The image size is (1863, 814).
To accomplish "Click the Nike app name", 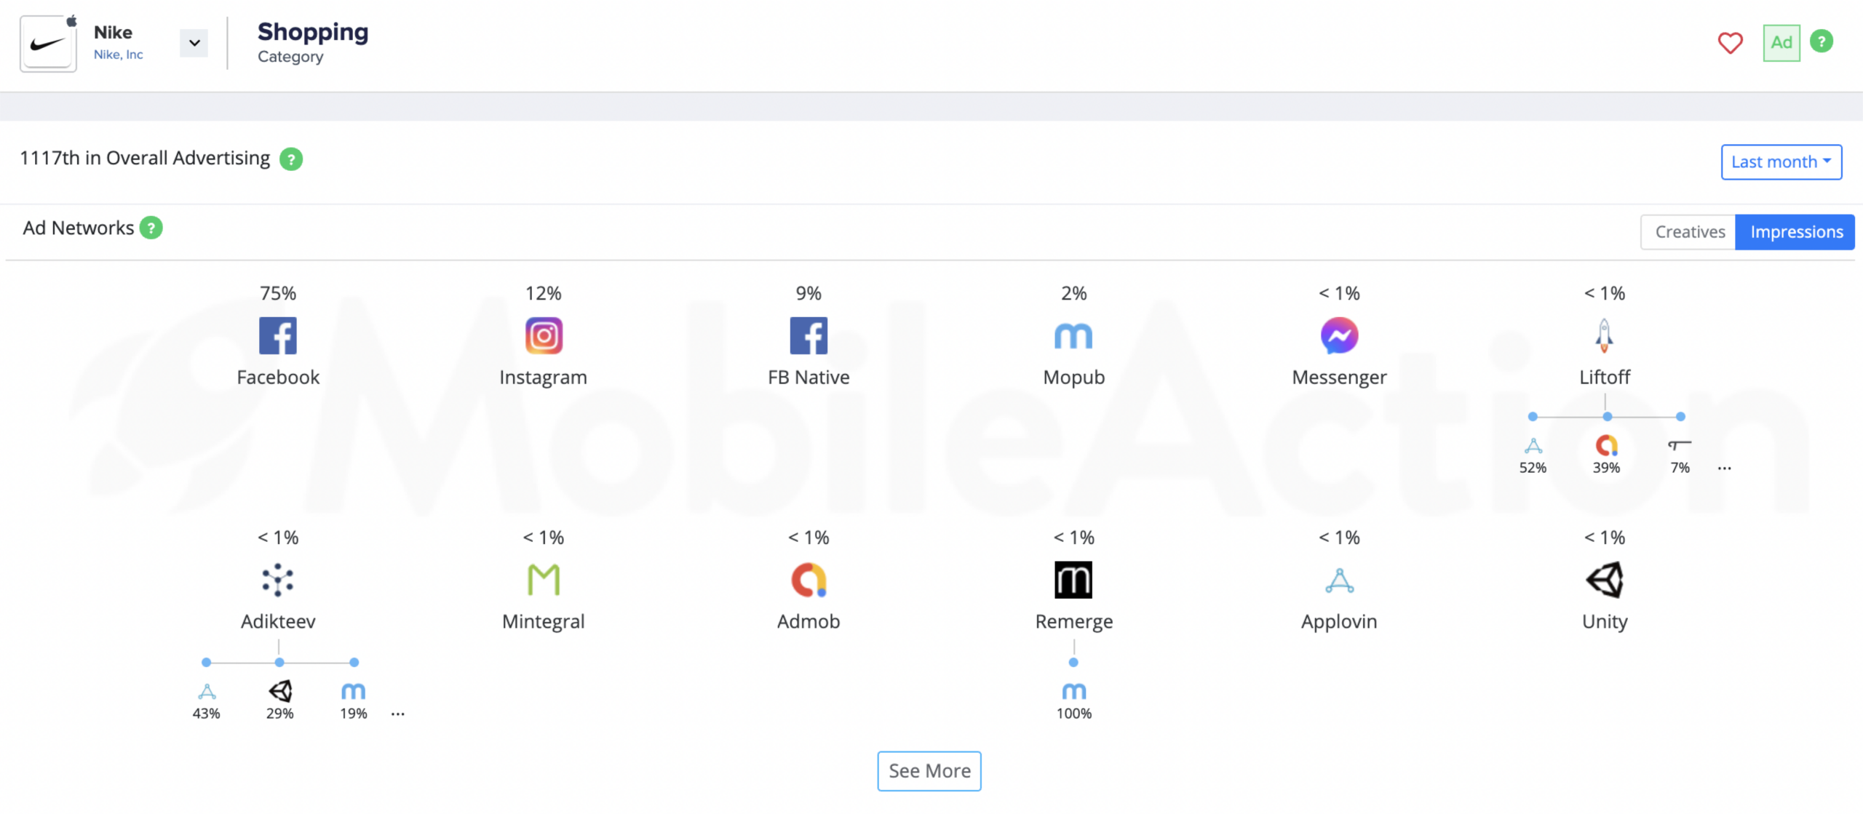I will [113, 32].
